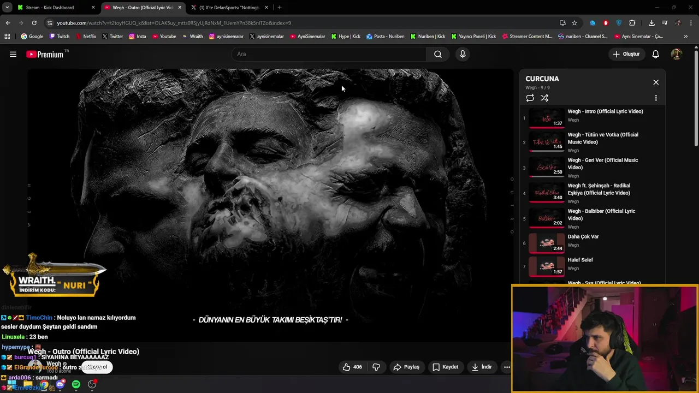The width and height of the screenshot is (699, 393).
Task: View site information icon in address bar
Action: [50, 23]
